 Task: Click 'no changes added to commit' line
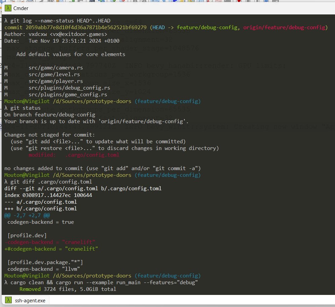pyautogui.click(x=102, y=168)
